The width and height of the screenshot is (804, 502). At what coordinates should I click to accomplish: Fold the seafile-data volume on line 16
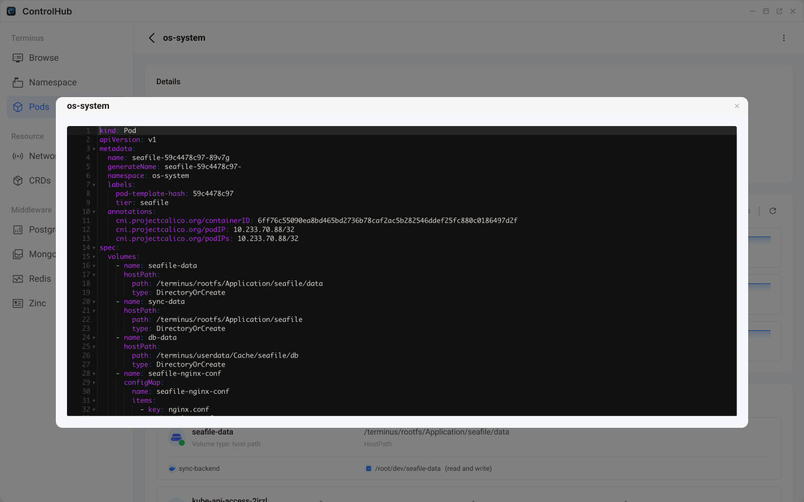[x=94, y=266]
